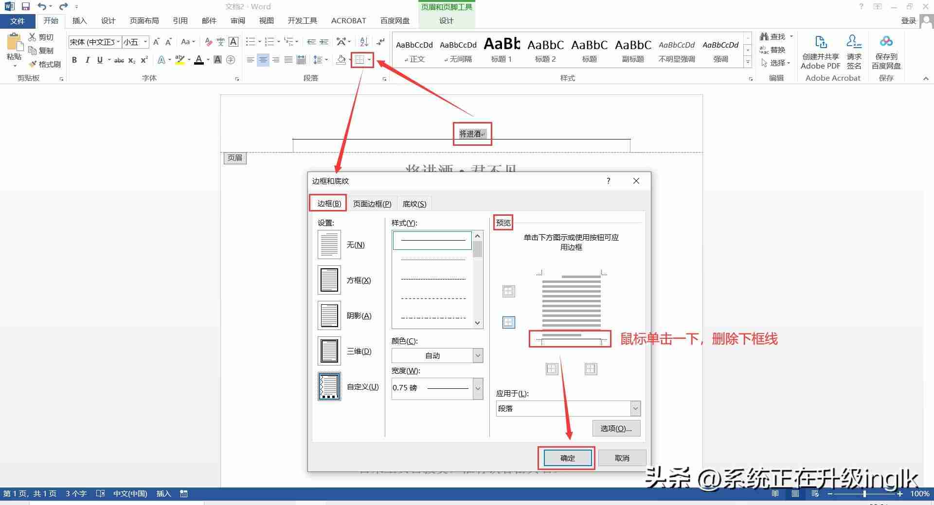Toggle bold formatting

74,60
